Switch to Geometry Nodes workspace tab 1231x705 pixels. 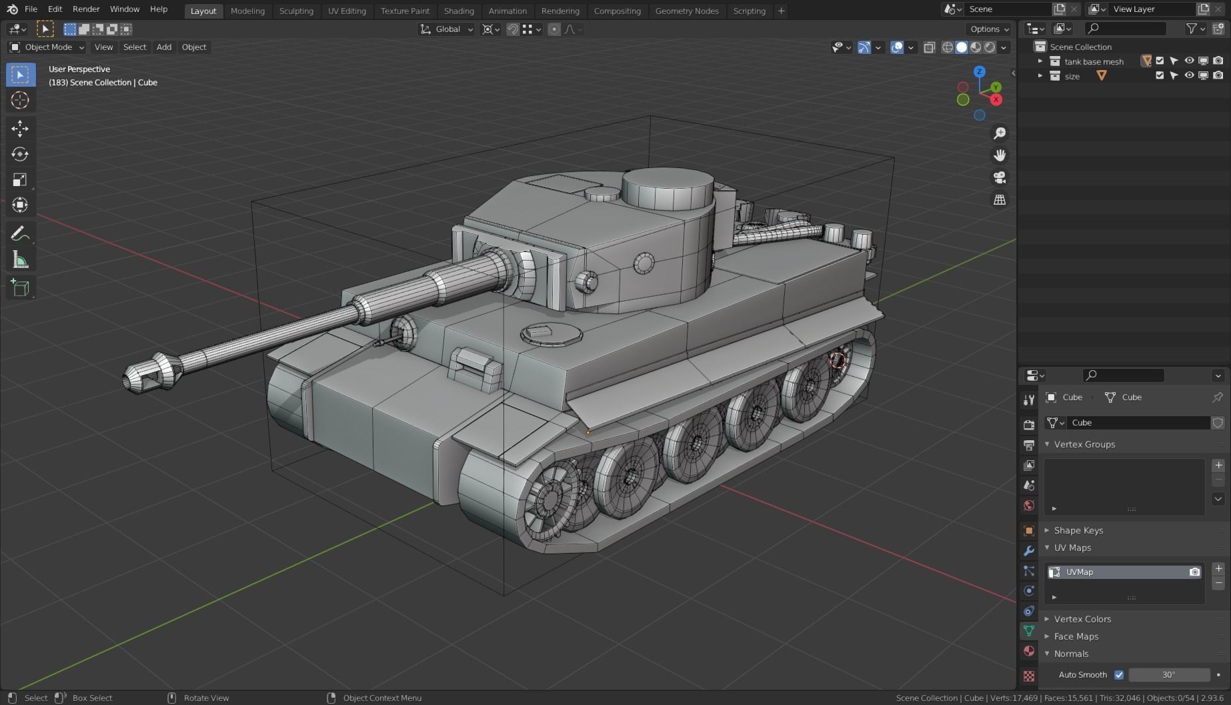(x=687, y=11)
